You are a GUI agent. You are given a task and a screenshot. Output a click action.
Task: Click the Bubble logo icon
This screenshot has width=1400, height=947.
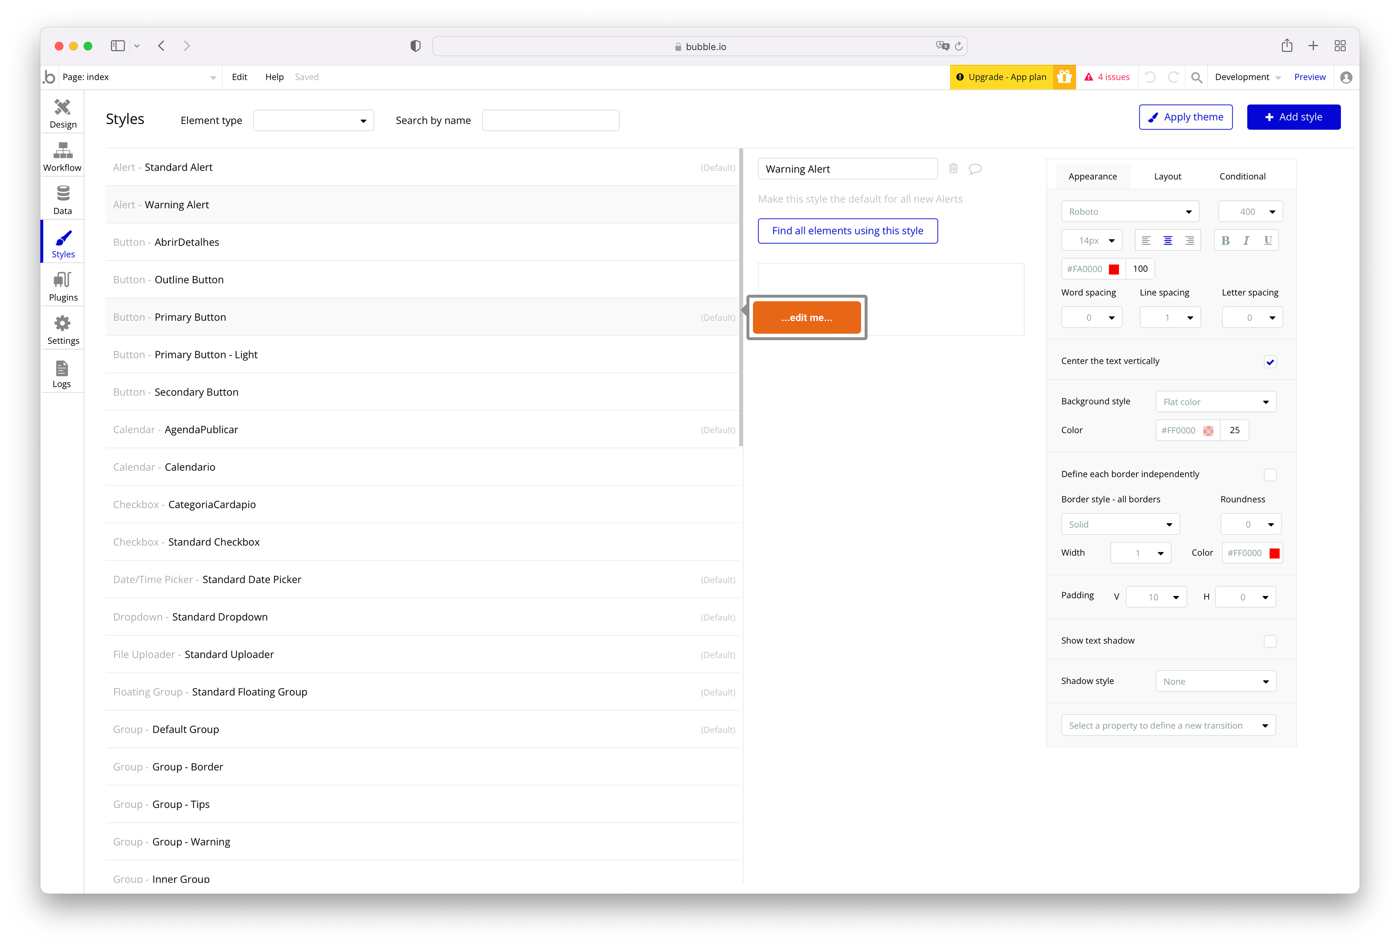point(49,77)
